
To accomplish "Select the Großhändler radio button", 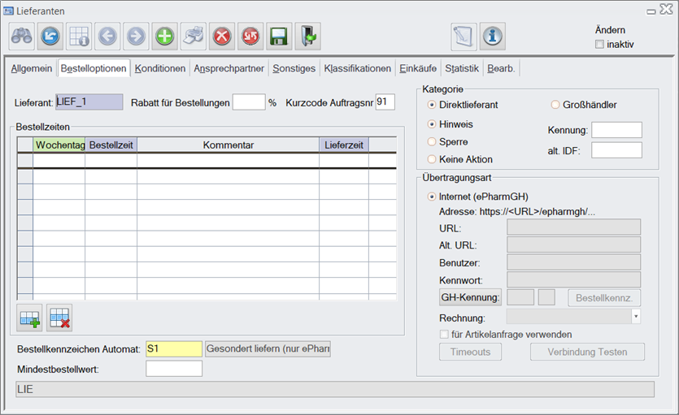I will point(555,105).
